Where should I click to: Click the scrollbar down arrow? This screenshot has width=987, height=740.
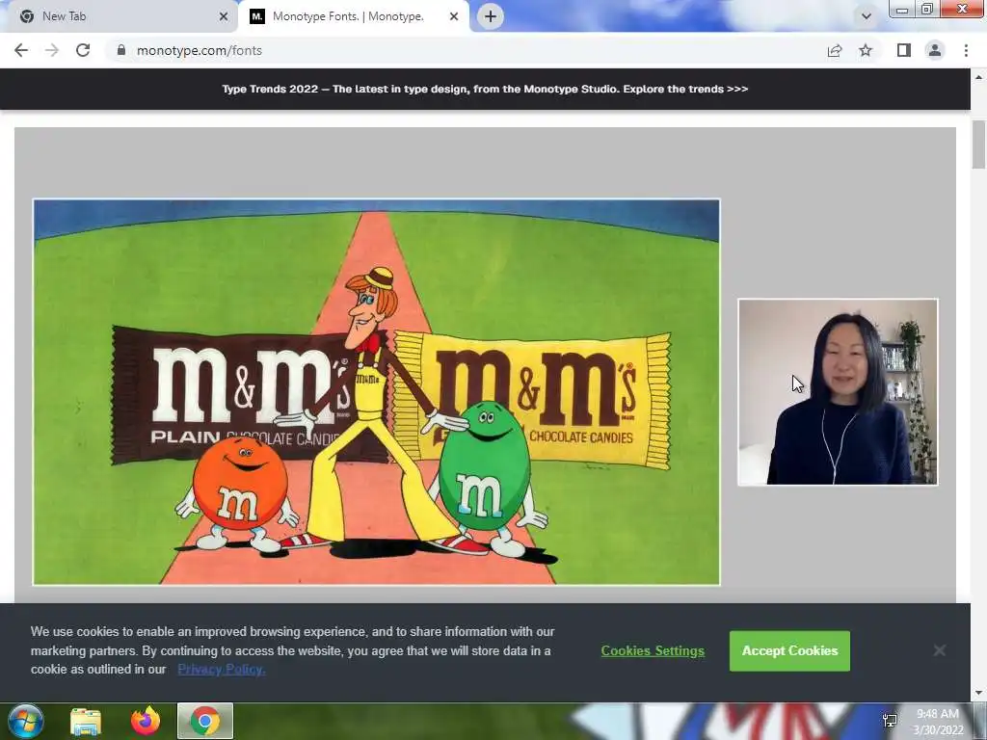click(979, 693)
